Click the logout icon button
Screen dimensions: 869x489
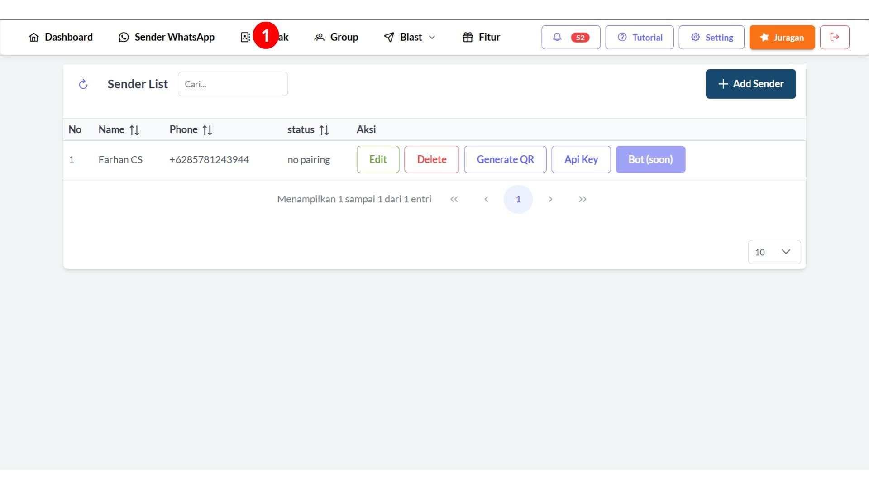coord(835,37)
